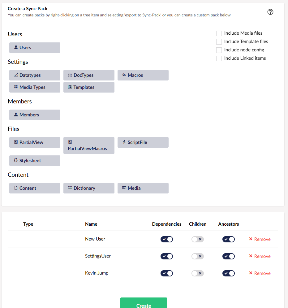Screen dimensions: 288x308
Task: Enable Include Linked items checkbox
Action: click(219, 58)
